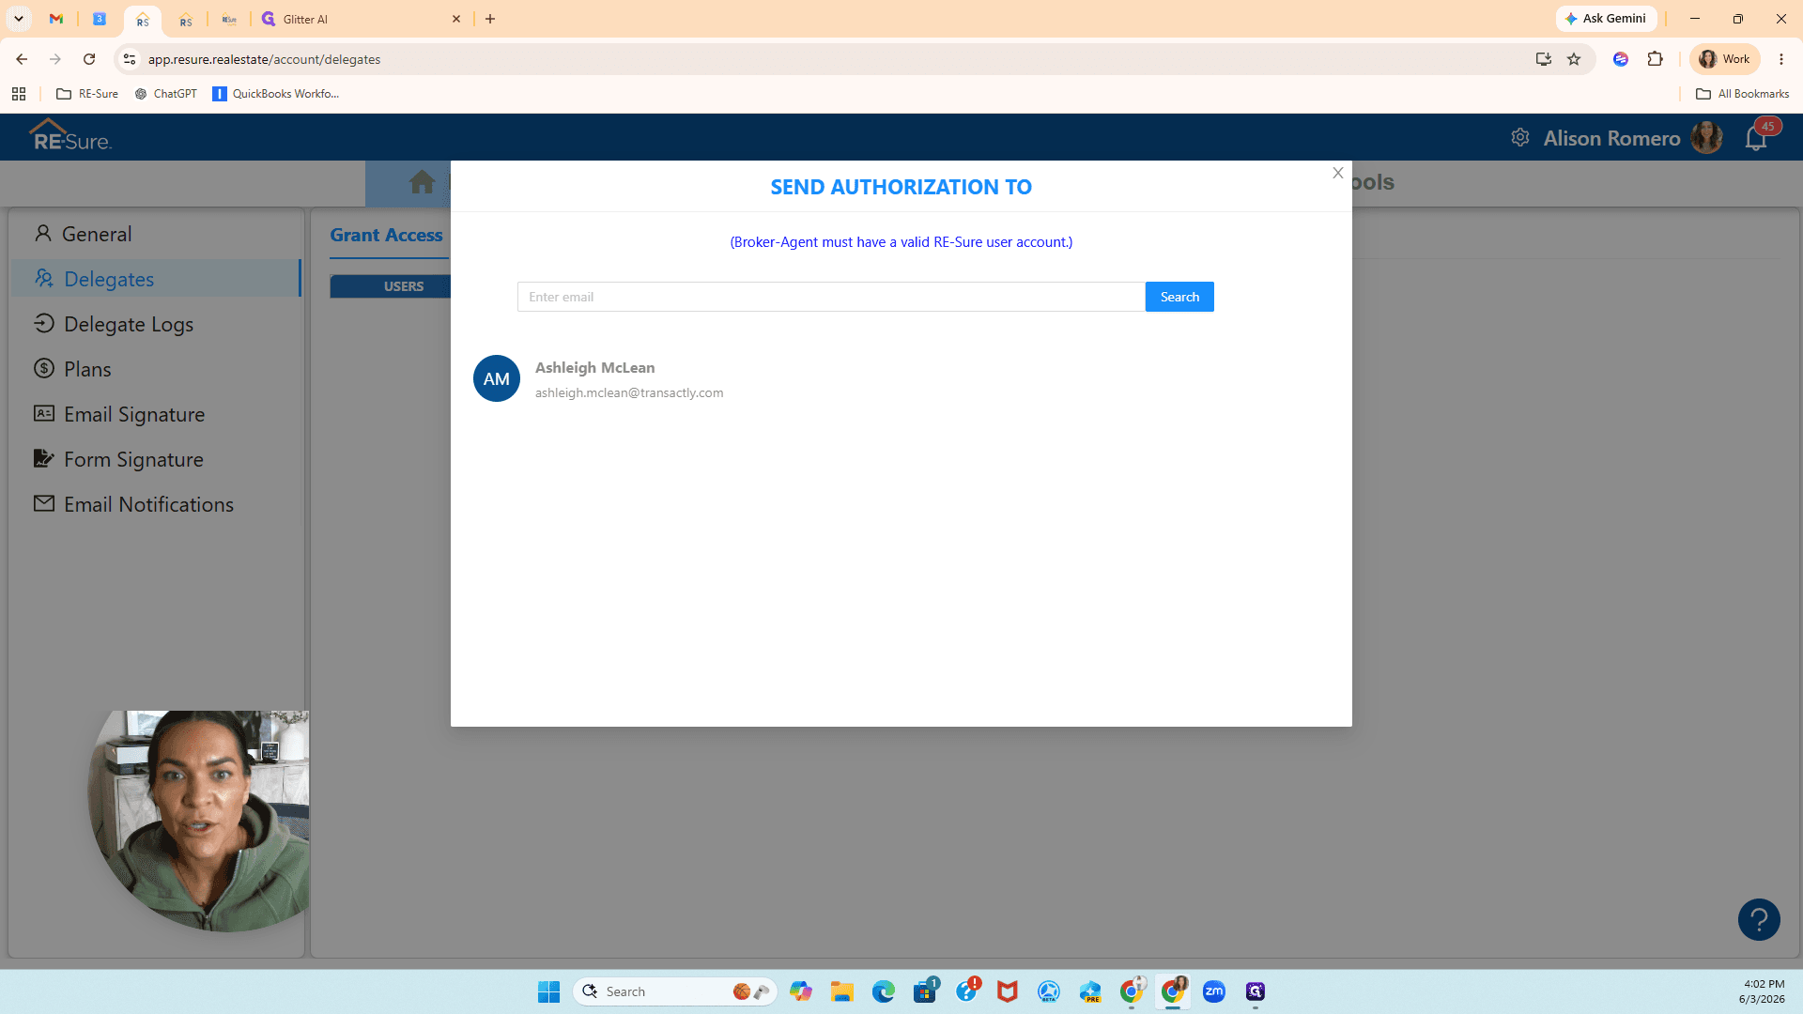Image resolution: width=1803 pixels, height=1014 pixels.
Task: Open the Work profile menu
Action: tap(1725, 59)
